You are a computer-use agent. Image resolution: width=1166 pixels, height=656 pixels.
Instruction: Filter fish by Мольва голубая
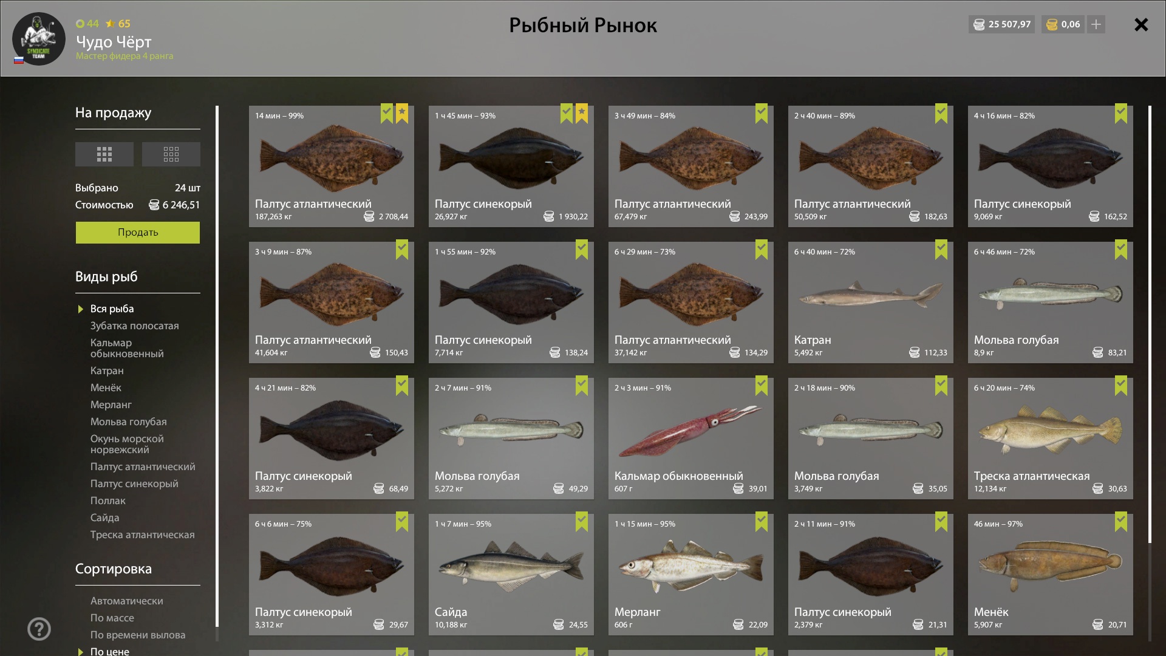[129, 422]
